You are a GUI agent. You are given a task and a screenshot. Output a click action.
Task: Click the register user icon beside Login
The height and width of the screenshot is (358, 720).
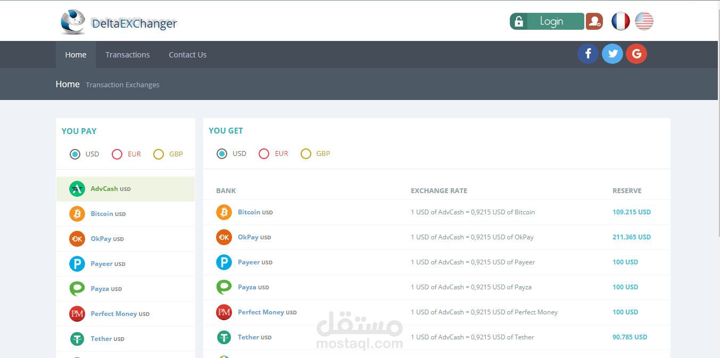coord(594,21)
